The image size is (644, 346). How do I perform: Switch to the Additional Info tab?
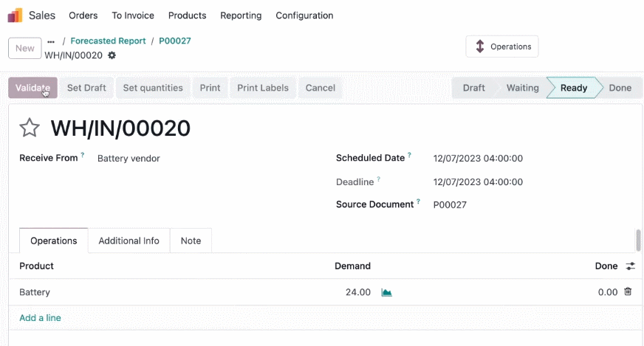pyautogui.click(x=129, y=241)
